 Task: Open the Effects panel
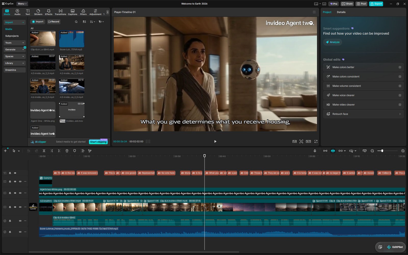click(x=49, y=12)
